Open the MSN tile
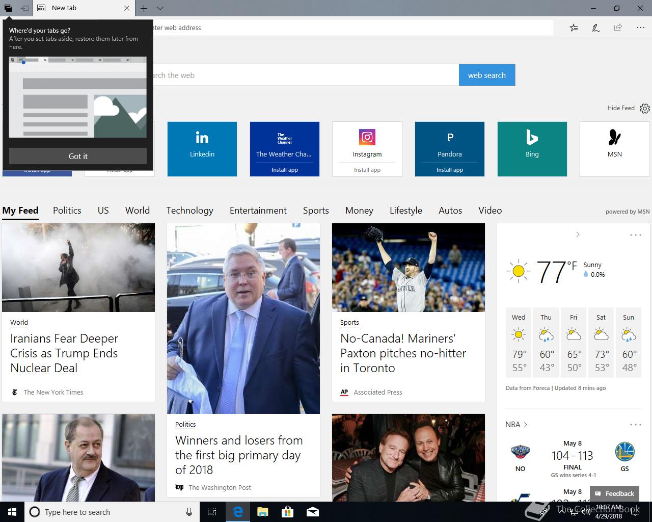This screenshot has width=652, height=522. point(615,149)
